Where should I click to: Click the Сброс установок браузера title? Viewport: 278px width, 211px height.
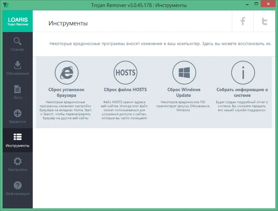(x=66, y=92)
